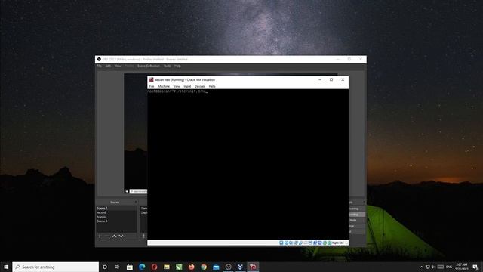Open the Help menu in VirtualBox window
This screenshot has width=483, height=272.
click(212, 86)
